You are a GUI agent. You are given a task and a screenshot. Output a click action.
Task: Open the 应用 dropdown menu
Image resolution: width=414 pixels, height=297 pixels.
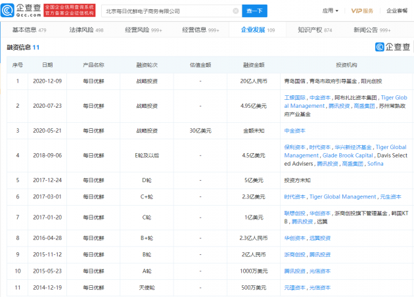330,11
